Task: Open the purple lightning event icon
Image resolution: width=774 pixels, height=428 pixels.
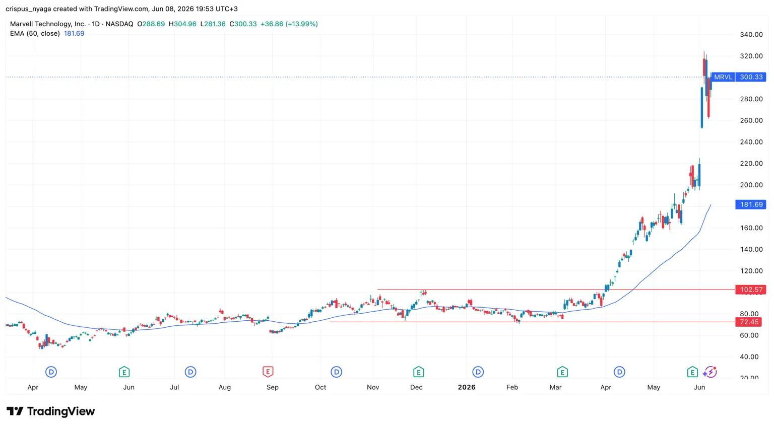Action: pos(710,372)
